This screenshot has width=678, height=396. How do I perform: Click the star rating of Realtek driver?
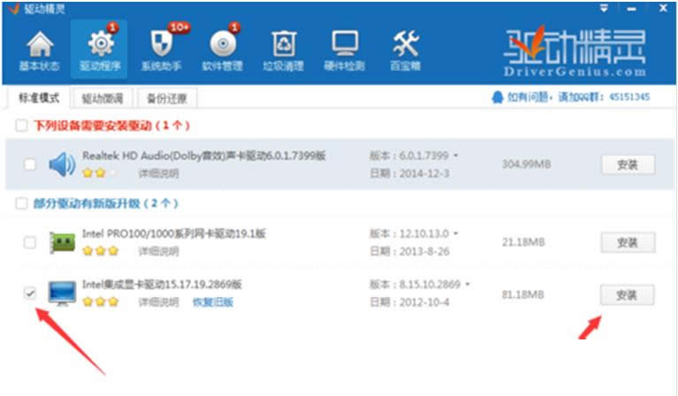click(100, 173)
